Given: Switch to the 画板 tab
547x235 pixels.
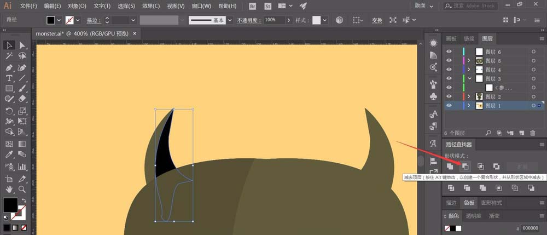Looking at the screenshot, I should coord(451,39).
